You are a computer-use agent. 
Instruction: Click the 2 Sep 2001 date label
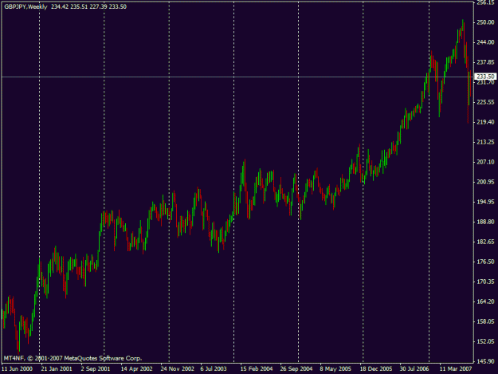pyautogui.click(x=96, y=369)
